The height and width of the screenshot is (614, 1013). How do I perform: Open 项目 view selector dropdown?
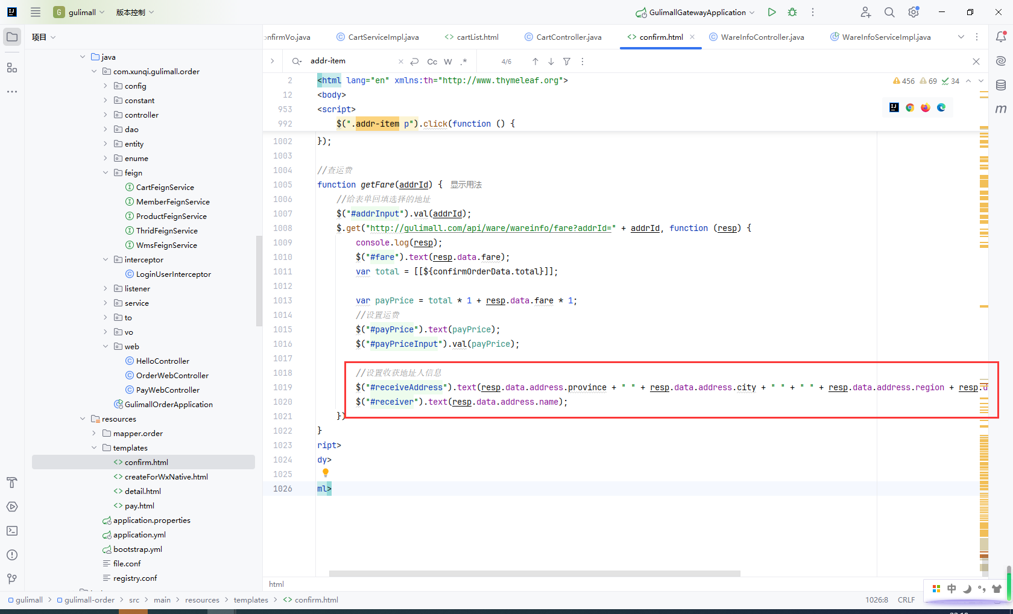(44, 37)
